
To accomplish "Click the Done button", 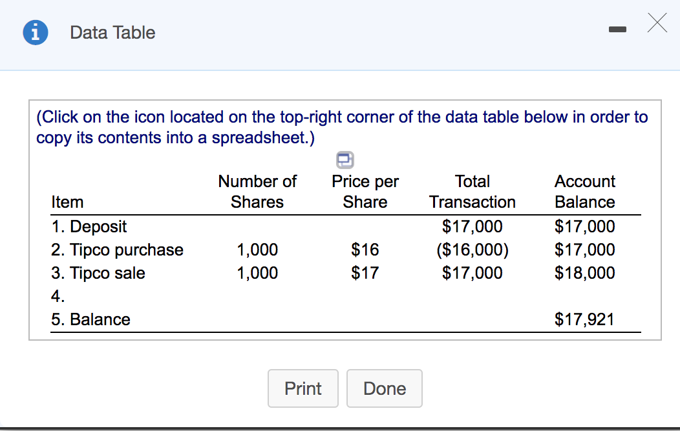I will 385,388.
